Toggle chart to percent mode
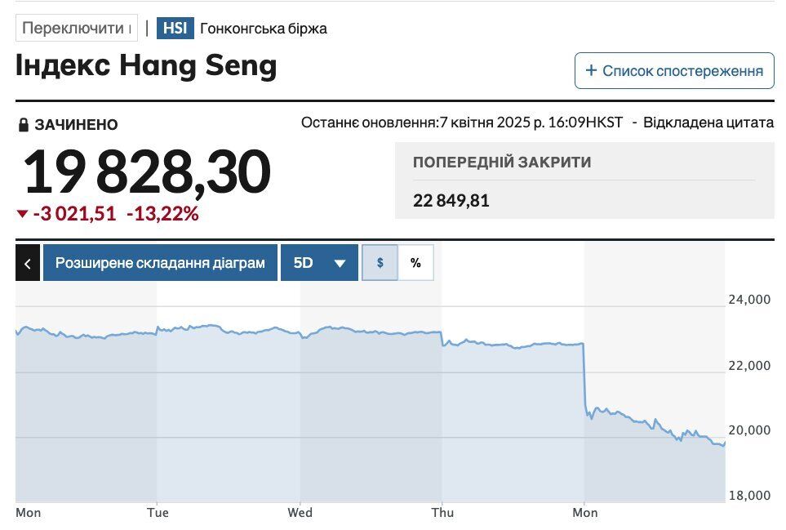786x530 pixels. (x=415, y=263)
